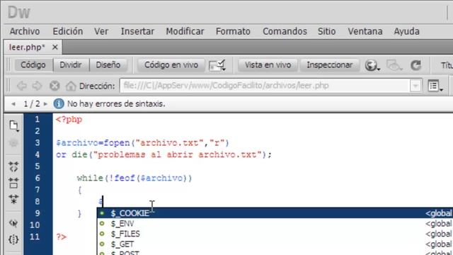Click the collapse full tag icon
The height and width of the screenshot is (255, 453).
13,167
